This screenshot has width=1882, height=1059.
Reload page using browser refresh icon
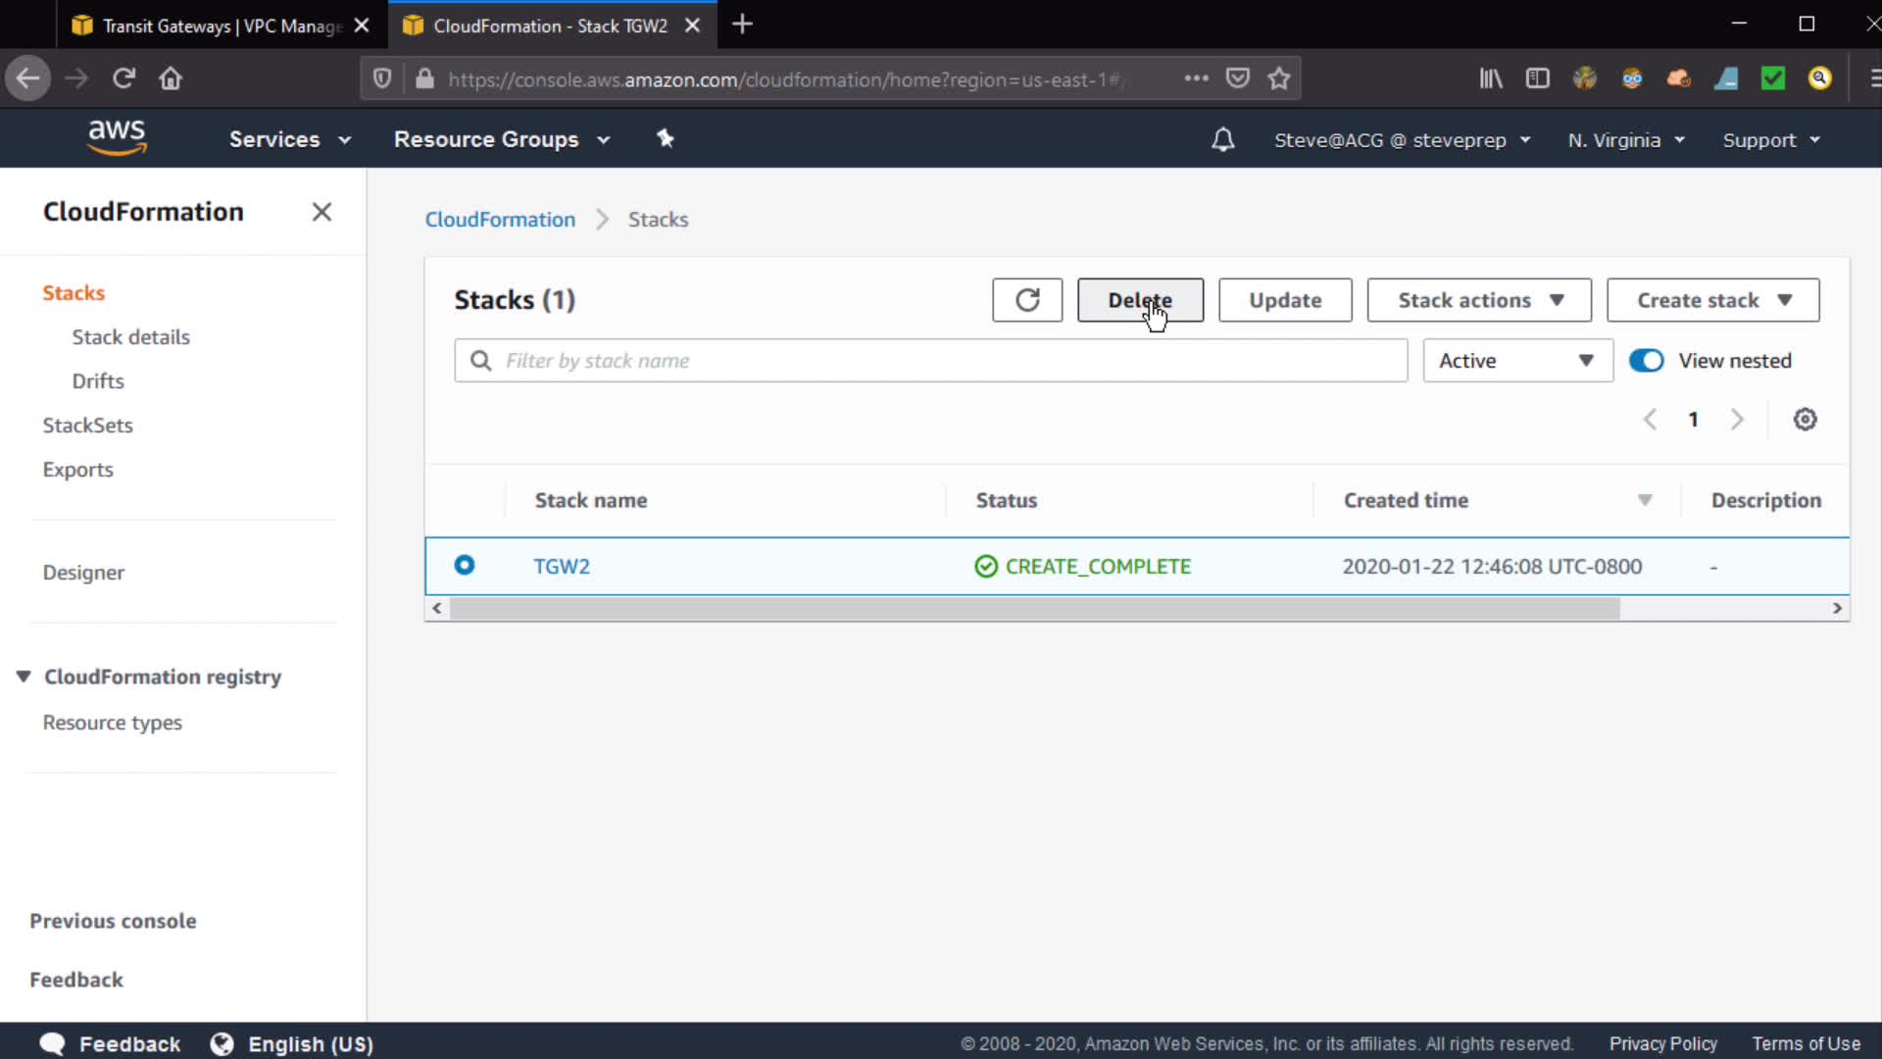124,78
